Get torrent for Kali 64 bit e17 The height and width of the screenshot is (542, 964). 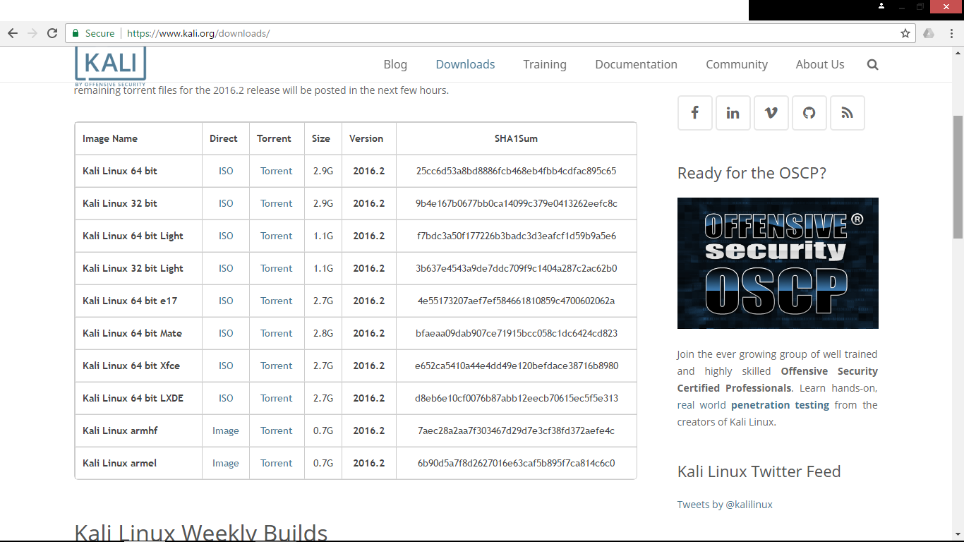tap(276, 301)
